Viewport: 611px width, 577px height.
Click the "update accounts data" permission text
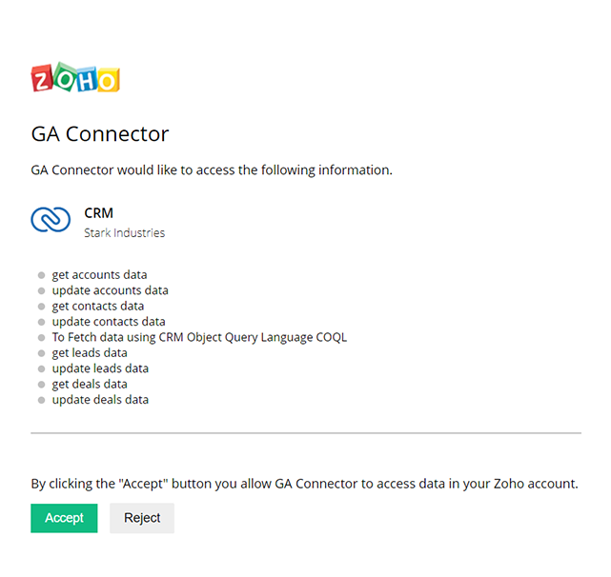[110, 290]
